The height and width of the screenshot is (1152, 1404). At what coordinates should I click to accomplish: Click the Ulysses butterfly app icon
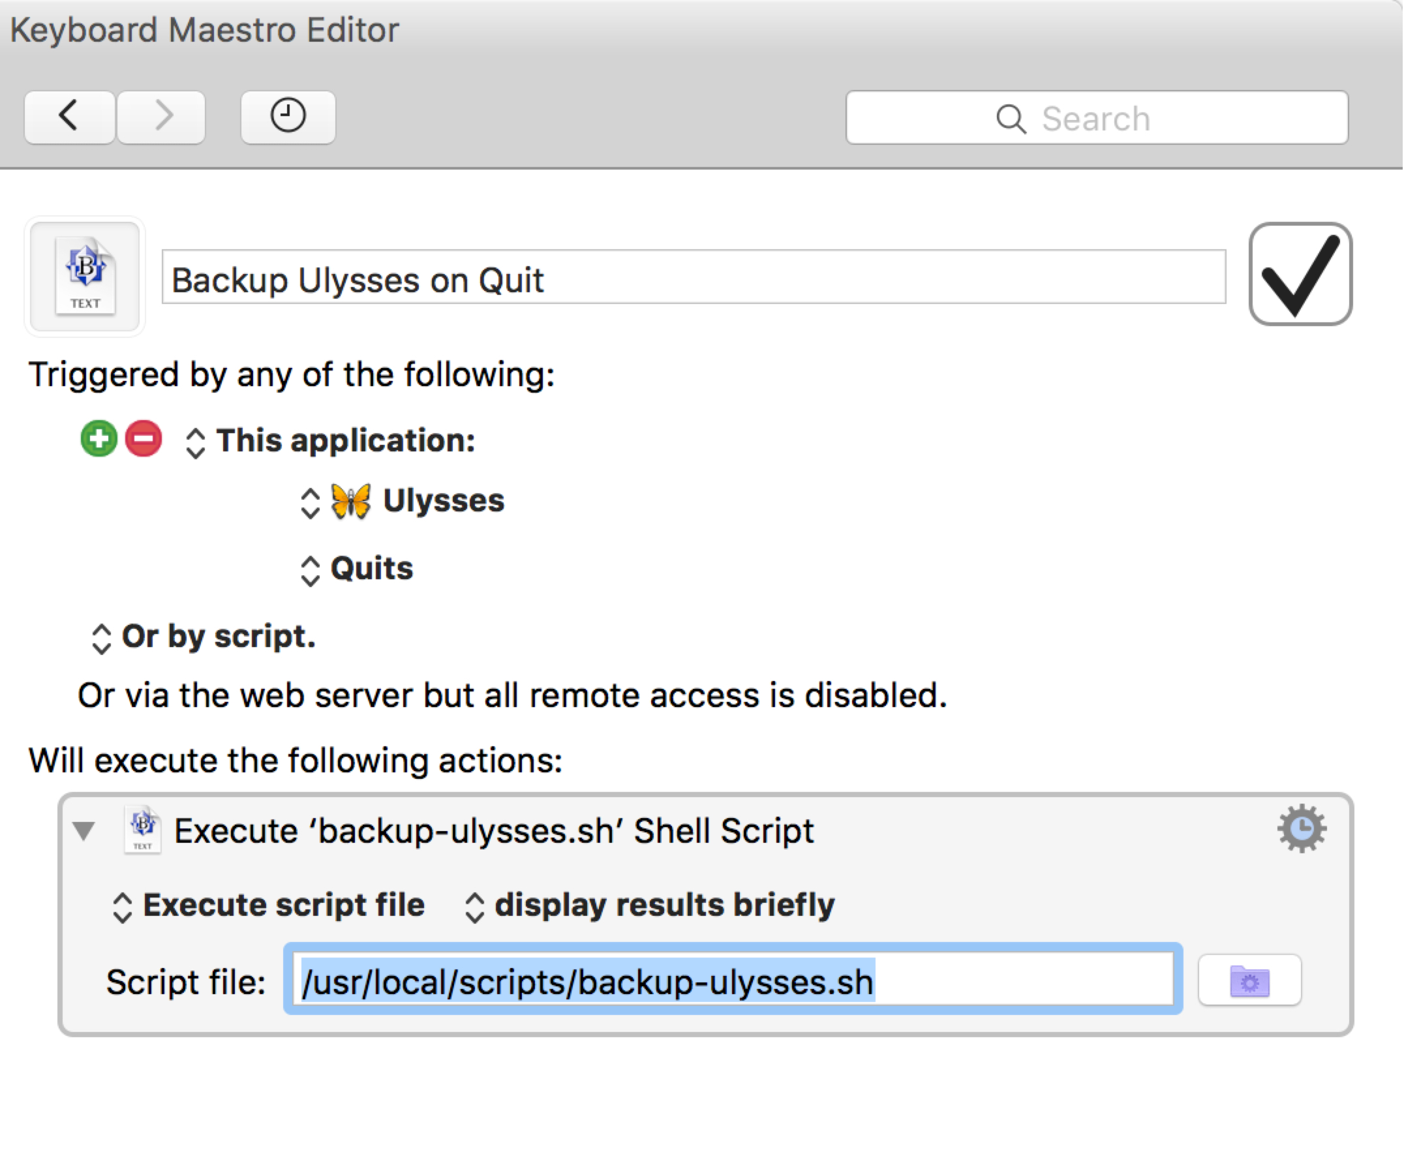coord(350,501)
